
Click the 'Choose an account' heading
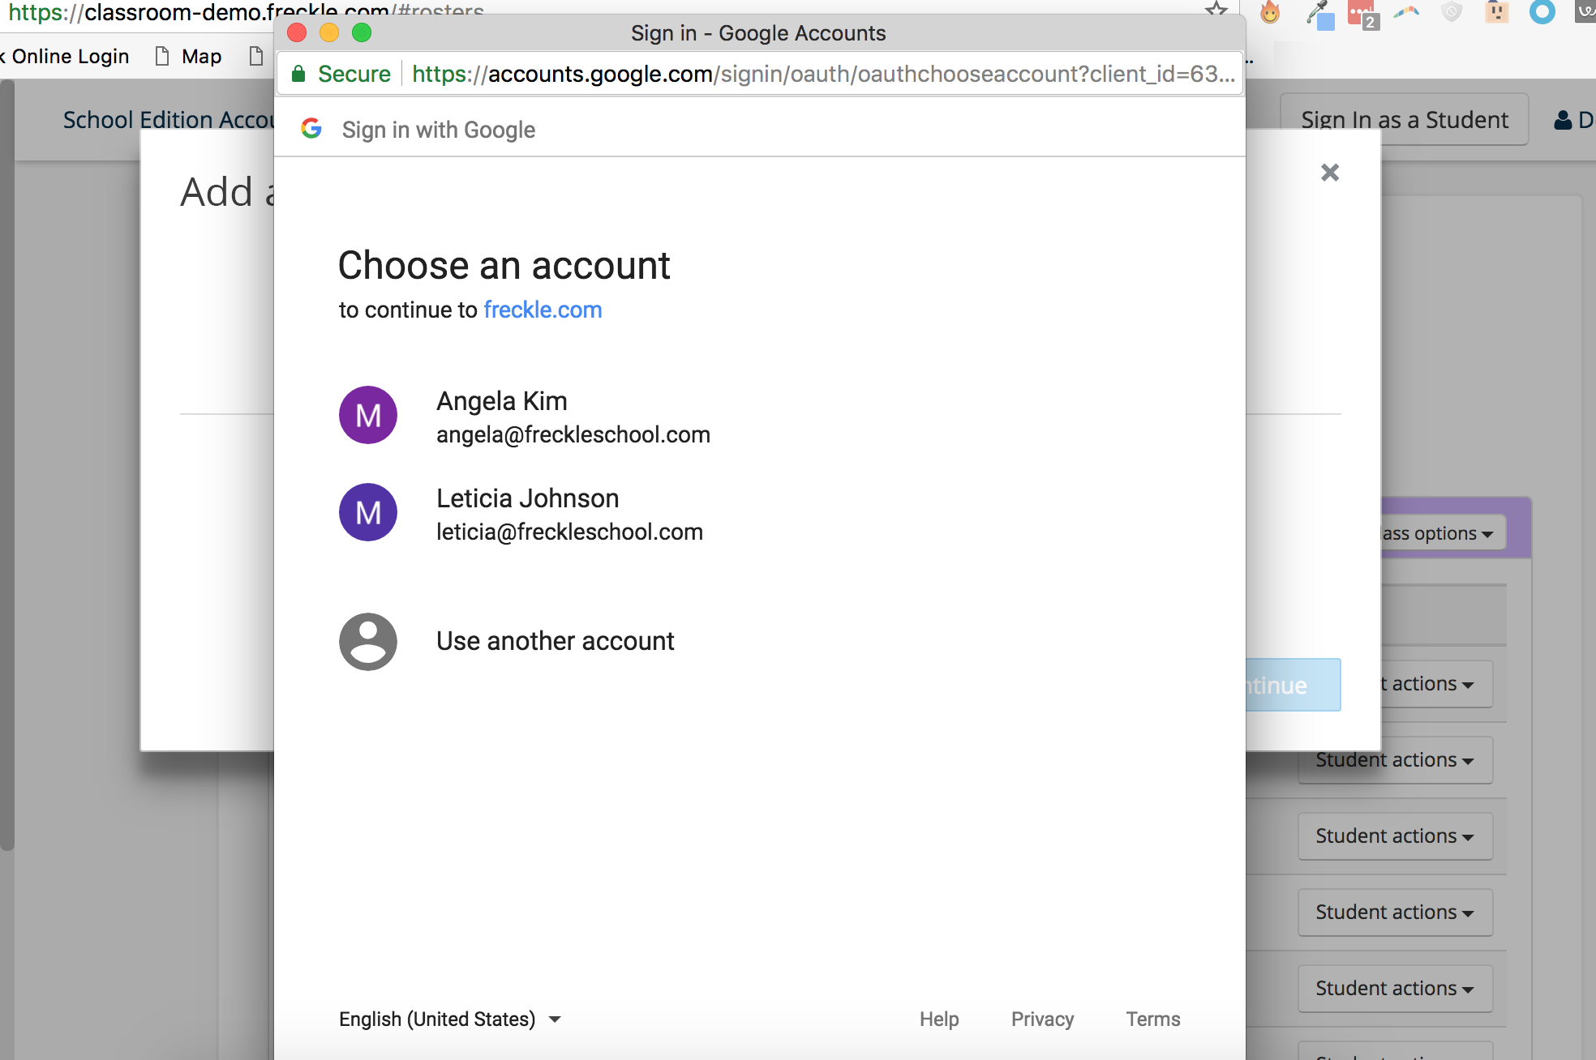[x=504, y=265]
